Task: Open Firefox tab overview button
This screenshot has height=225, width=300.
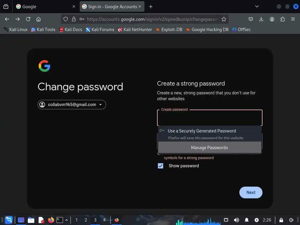Action: tap(6, 6)
